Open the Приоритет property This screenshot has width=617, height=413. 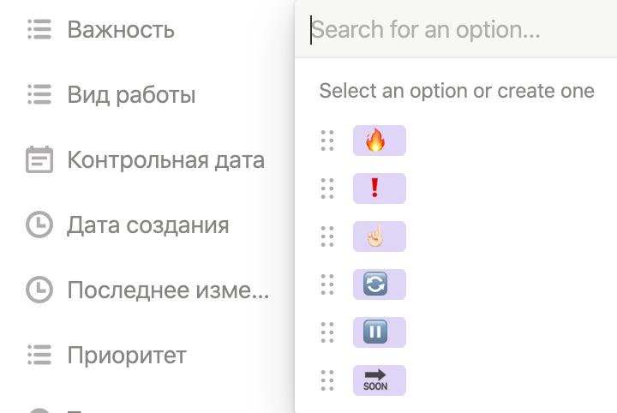(x=127, y=356)
